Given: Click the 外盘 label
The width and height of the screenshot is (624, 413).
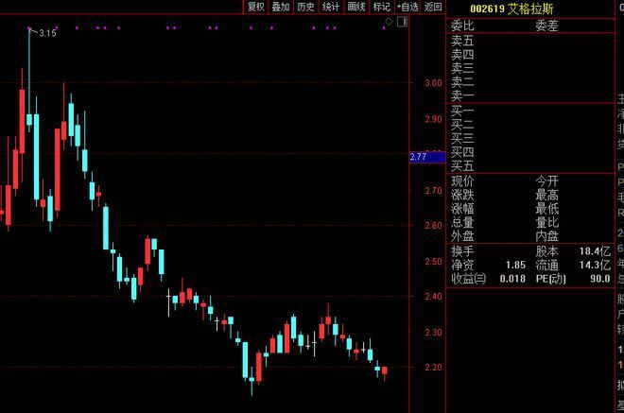Looking at the screenshot, I should click(x=462, y=236).
